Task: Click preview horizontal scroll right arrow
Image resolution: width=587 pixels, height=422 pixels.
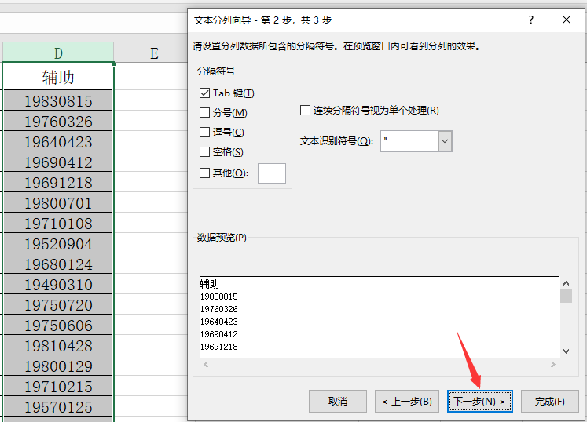Action: pos(553,365)
